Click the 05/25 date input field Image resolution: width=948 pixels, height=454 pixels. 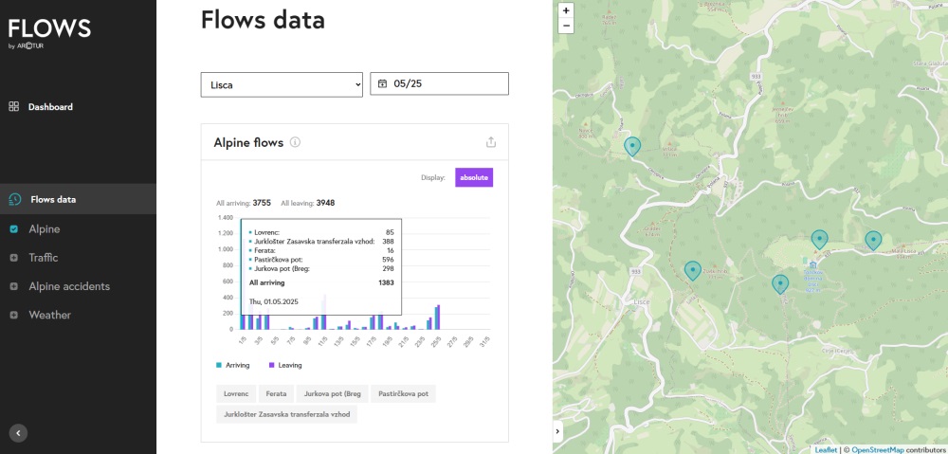(x=446, y=84)
